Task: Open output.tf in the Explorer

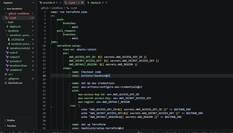Action: coord(14,57)
